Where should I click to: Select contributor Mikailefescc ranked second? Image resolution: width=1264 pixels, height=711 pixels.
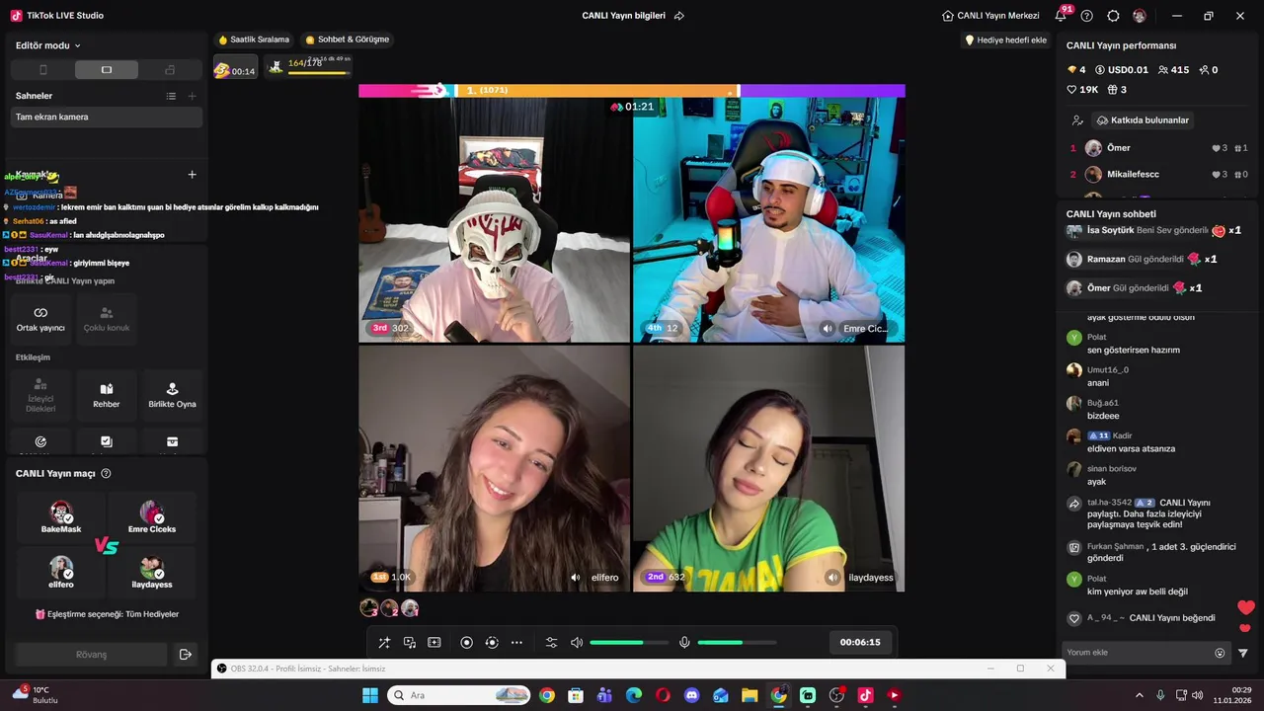pos(1158,174)
